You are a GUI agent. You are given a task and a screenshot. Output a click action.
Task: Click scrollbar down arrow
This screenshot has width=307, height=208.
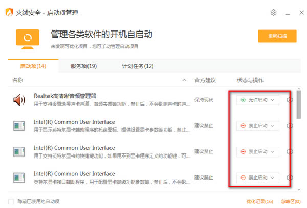tap(299, 190)
